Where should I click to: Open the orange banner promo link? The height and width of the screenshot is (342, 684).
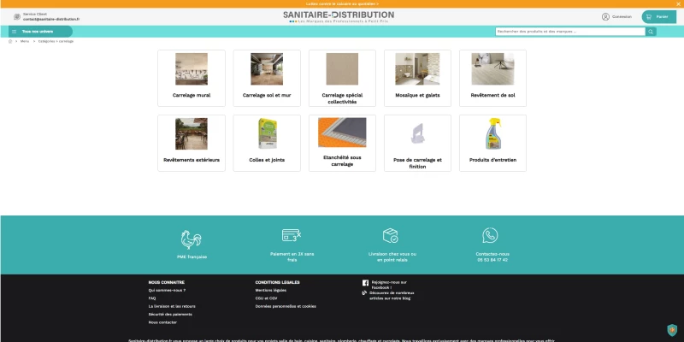pos(342,3)
